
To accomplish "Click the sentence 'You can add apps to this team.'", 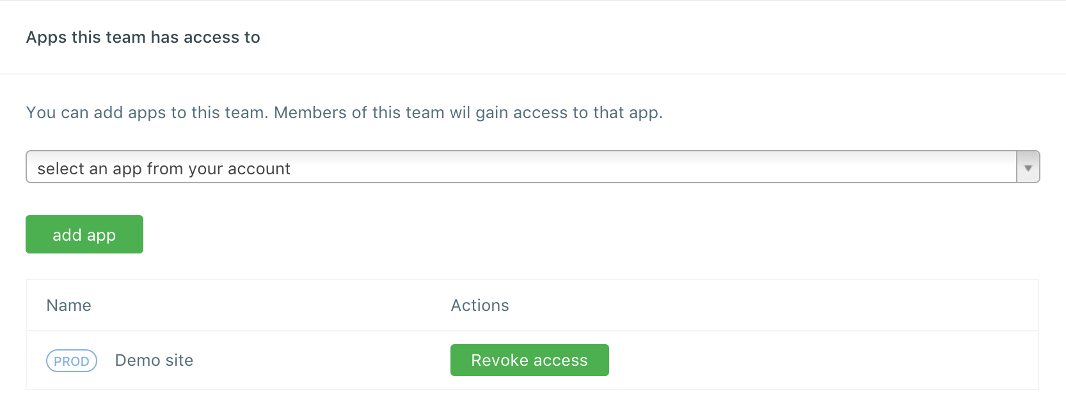I will coord(147,112).
